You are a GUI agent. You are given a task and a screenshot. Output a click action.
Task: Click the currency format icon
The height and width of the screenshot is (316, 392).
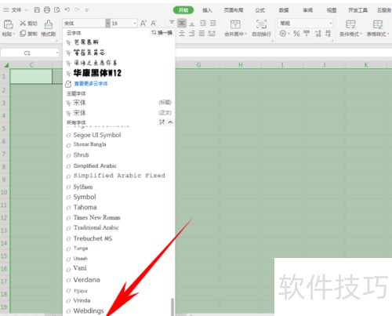click(x=283, y=34)
